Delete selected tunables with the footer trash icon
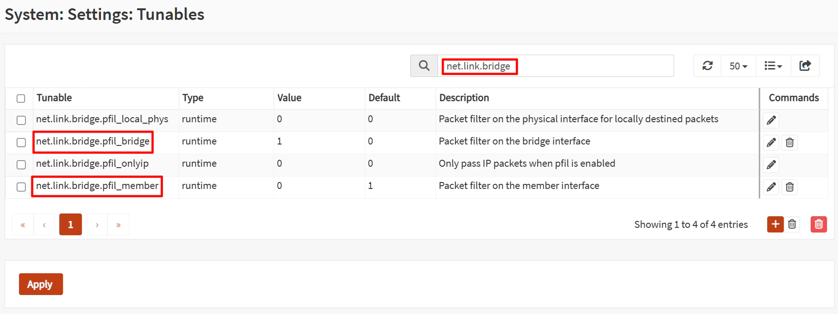838x314 pixels. (792, 224)
